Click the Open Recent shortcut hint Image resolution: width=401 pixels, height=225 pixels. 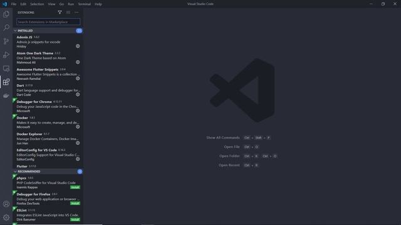click(229, 165)
